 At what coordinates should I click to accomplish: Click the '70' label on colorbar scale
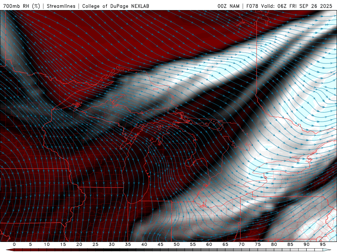click(241, 244)
